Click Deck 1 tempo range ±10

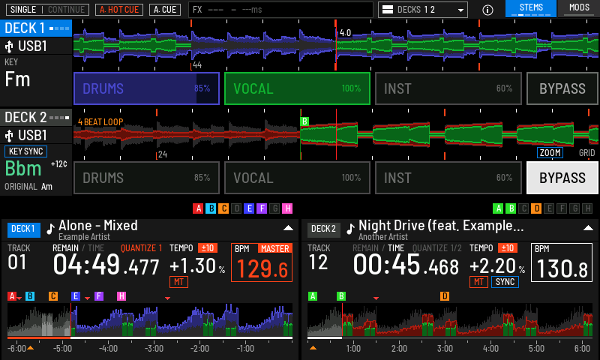[208, 248]
